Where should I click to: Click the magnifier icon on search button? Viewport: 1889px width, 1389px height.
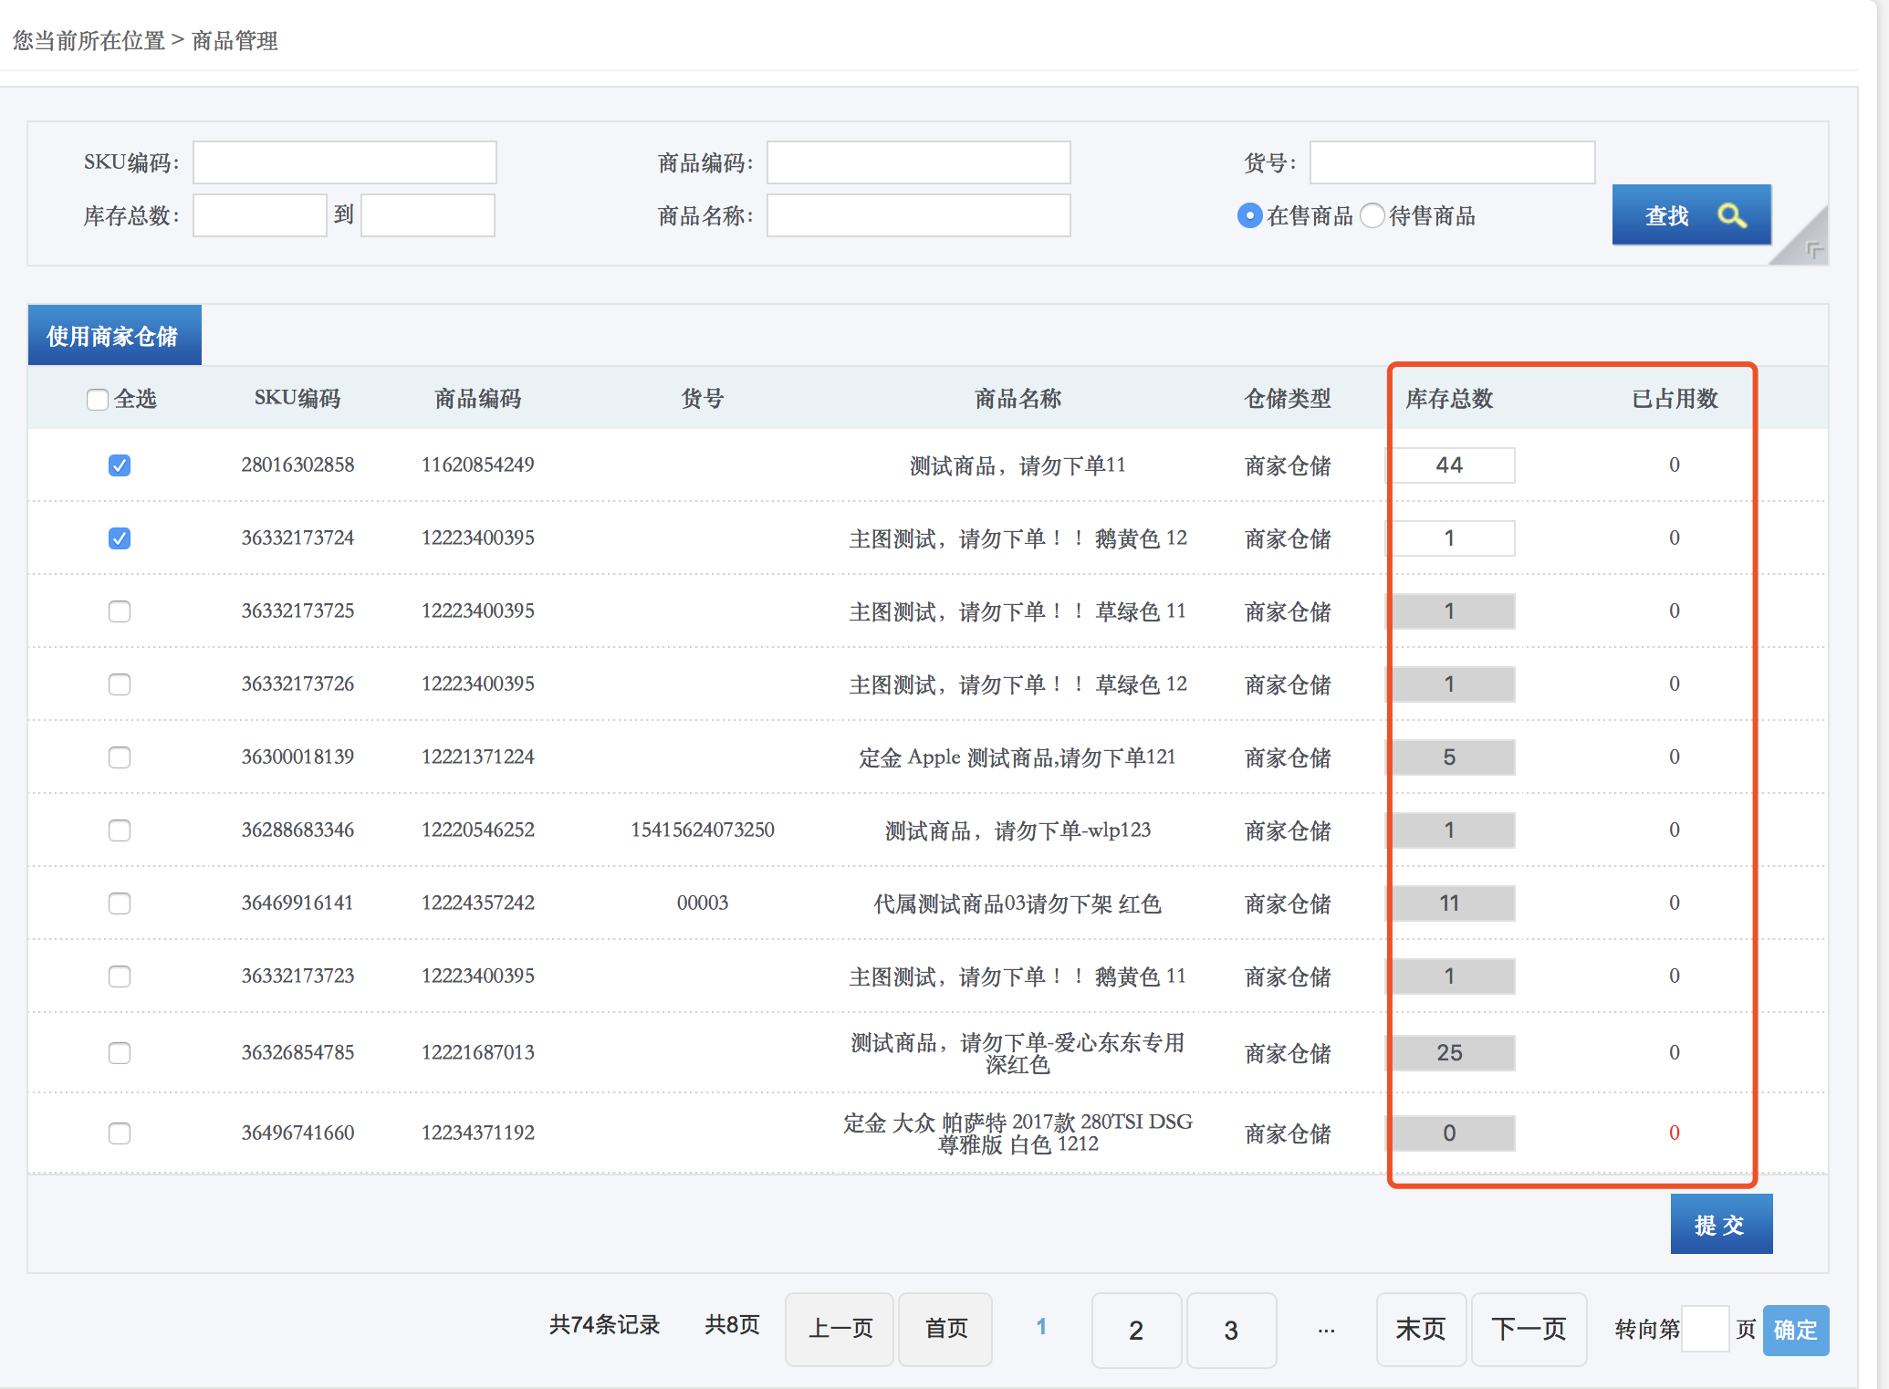click(x=1731, y=215)
